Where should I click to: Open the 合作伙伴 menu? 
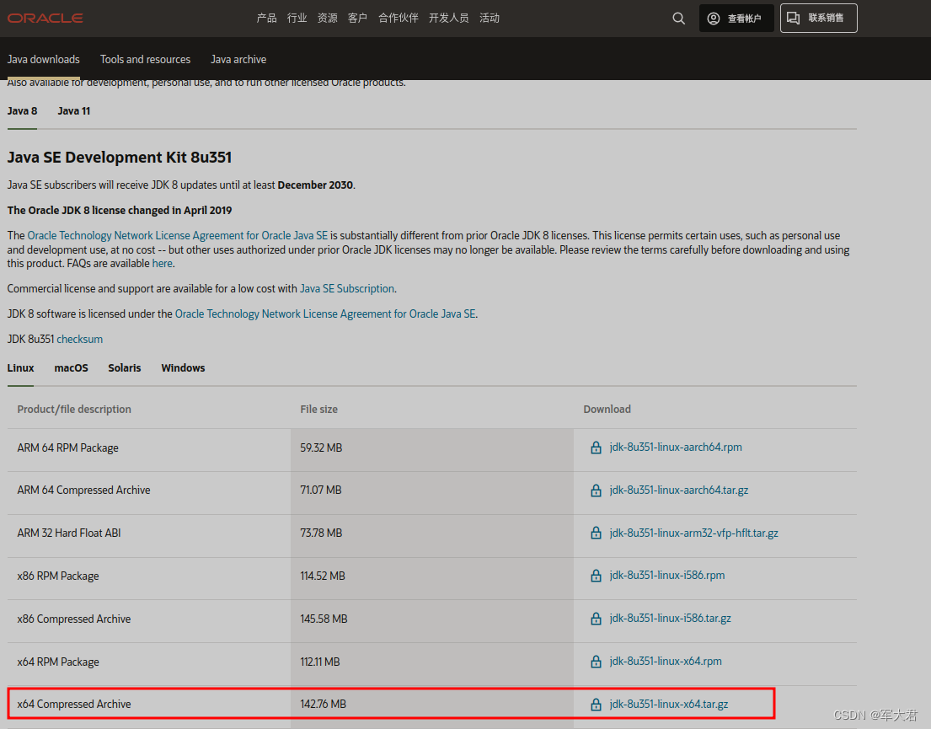399,19
